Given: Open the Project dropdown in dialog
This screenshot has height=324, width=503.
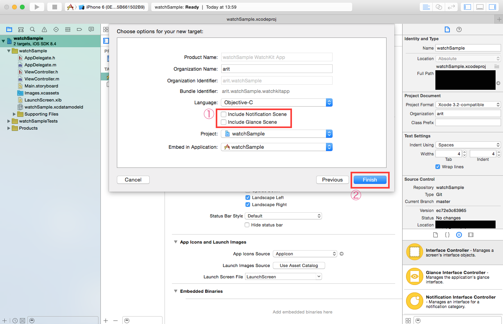Looking at the screenshot, I should 277,134.
